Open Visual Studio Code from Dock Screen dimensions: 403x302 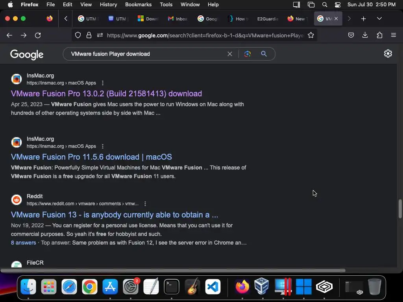pos(213,287)
